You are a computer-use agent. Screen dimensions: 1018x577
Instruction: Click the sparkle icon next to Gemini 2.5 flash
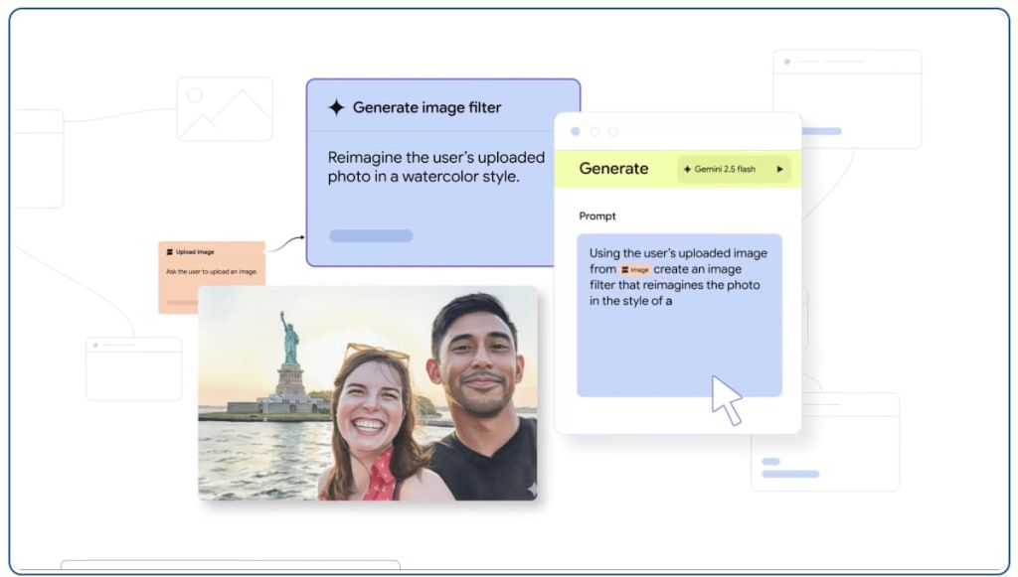pos(687,170)
